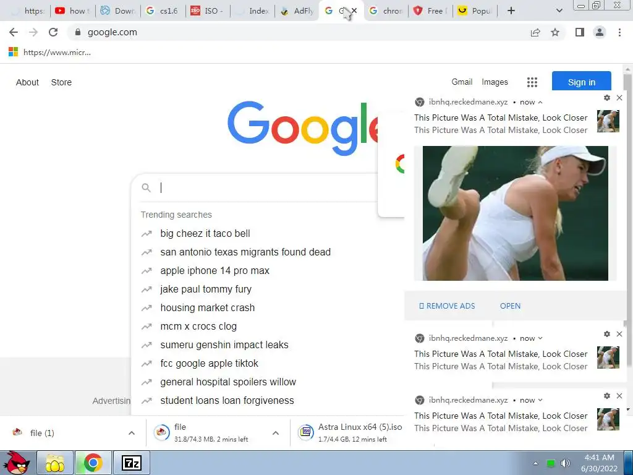The image size is (633, 475).
Task: Open download options for 'file (1)'
Action: (x=132, y=433)
